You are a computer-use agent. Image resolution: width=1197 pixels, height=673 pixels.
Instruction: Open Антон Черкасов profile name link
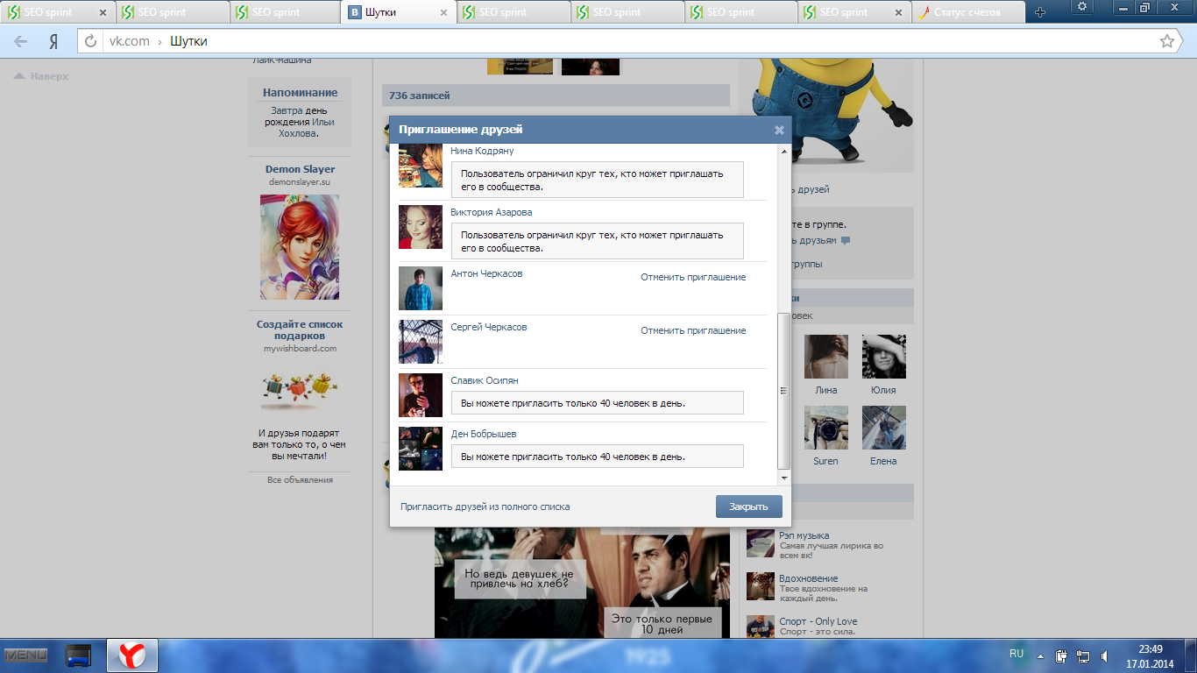point(486,273)
